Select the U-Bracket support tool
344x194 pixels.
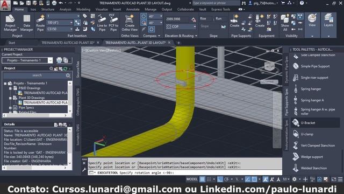[x=316, y=123]
